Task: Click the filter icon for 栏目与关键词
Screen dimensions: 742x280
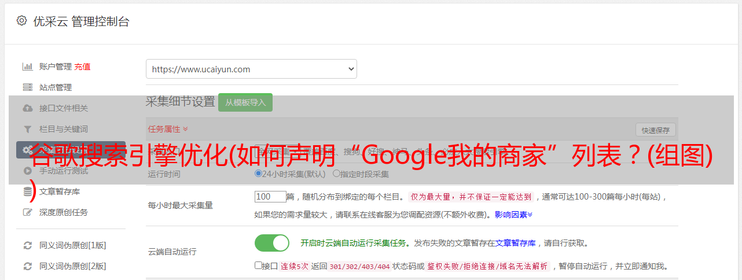Action: (27, 129)
